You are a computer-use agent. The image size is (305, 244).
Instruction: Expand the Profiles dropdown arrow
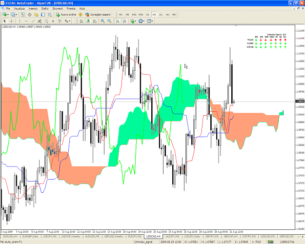[16, 15]
